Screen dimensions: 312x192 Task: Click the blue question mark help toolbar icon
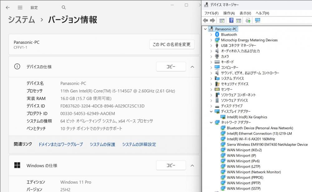click(231, 20)
